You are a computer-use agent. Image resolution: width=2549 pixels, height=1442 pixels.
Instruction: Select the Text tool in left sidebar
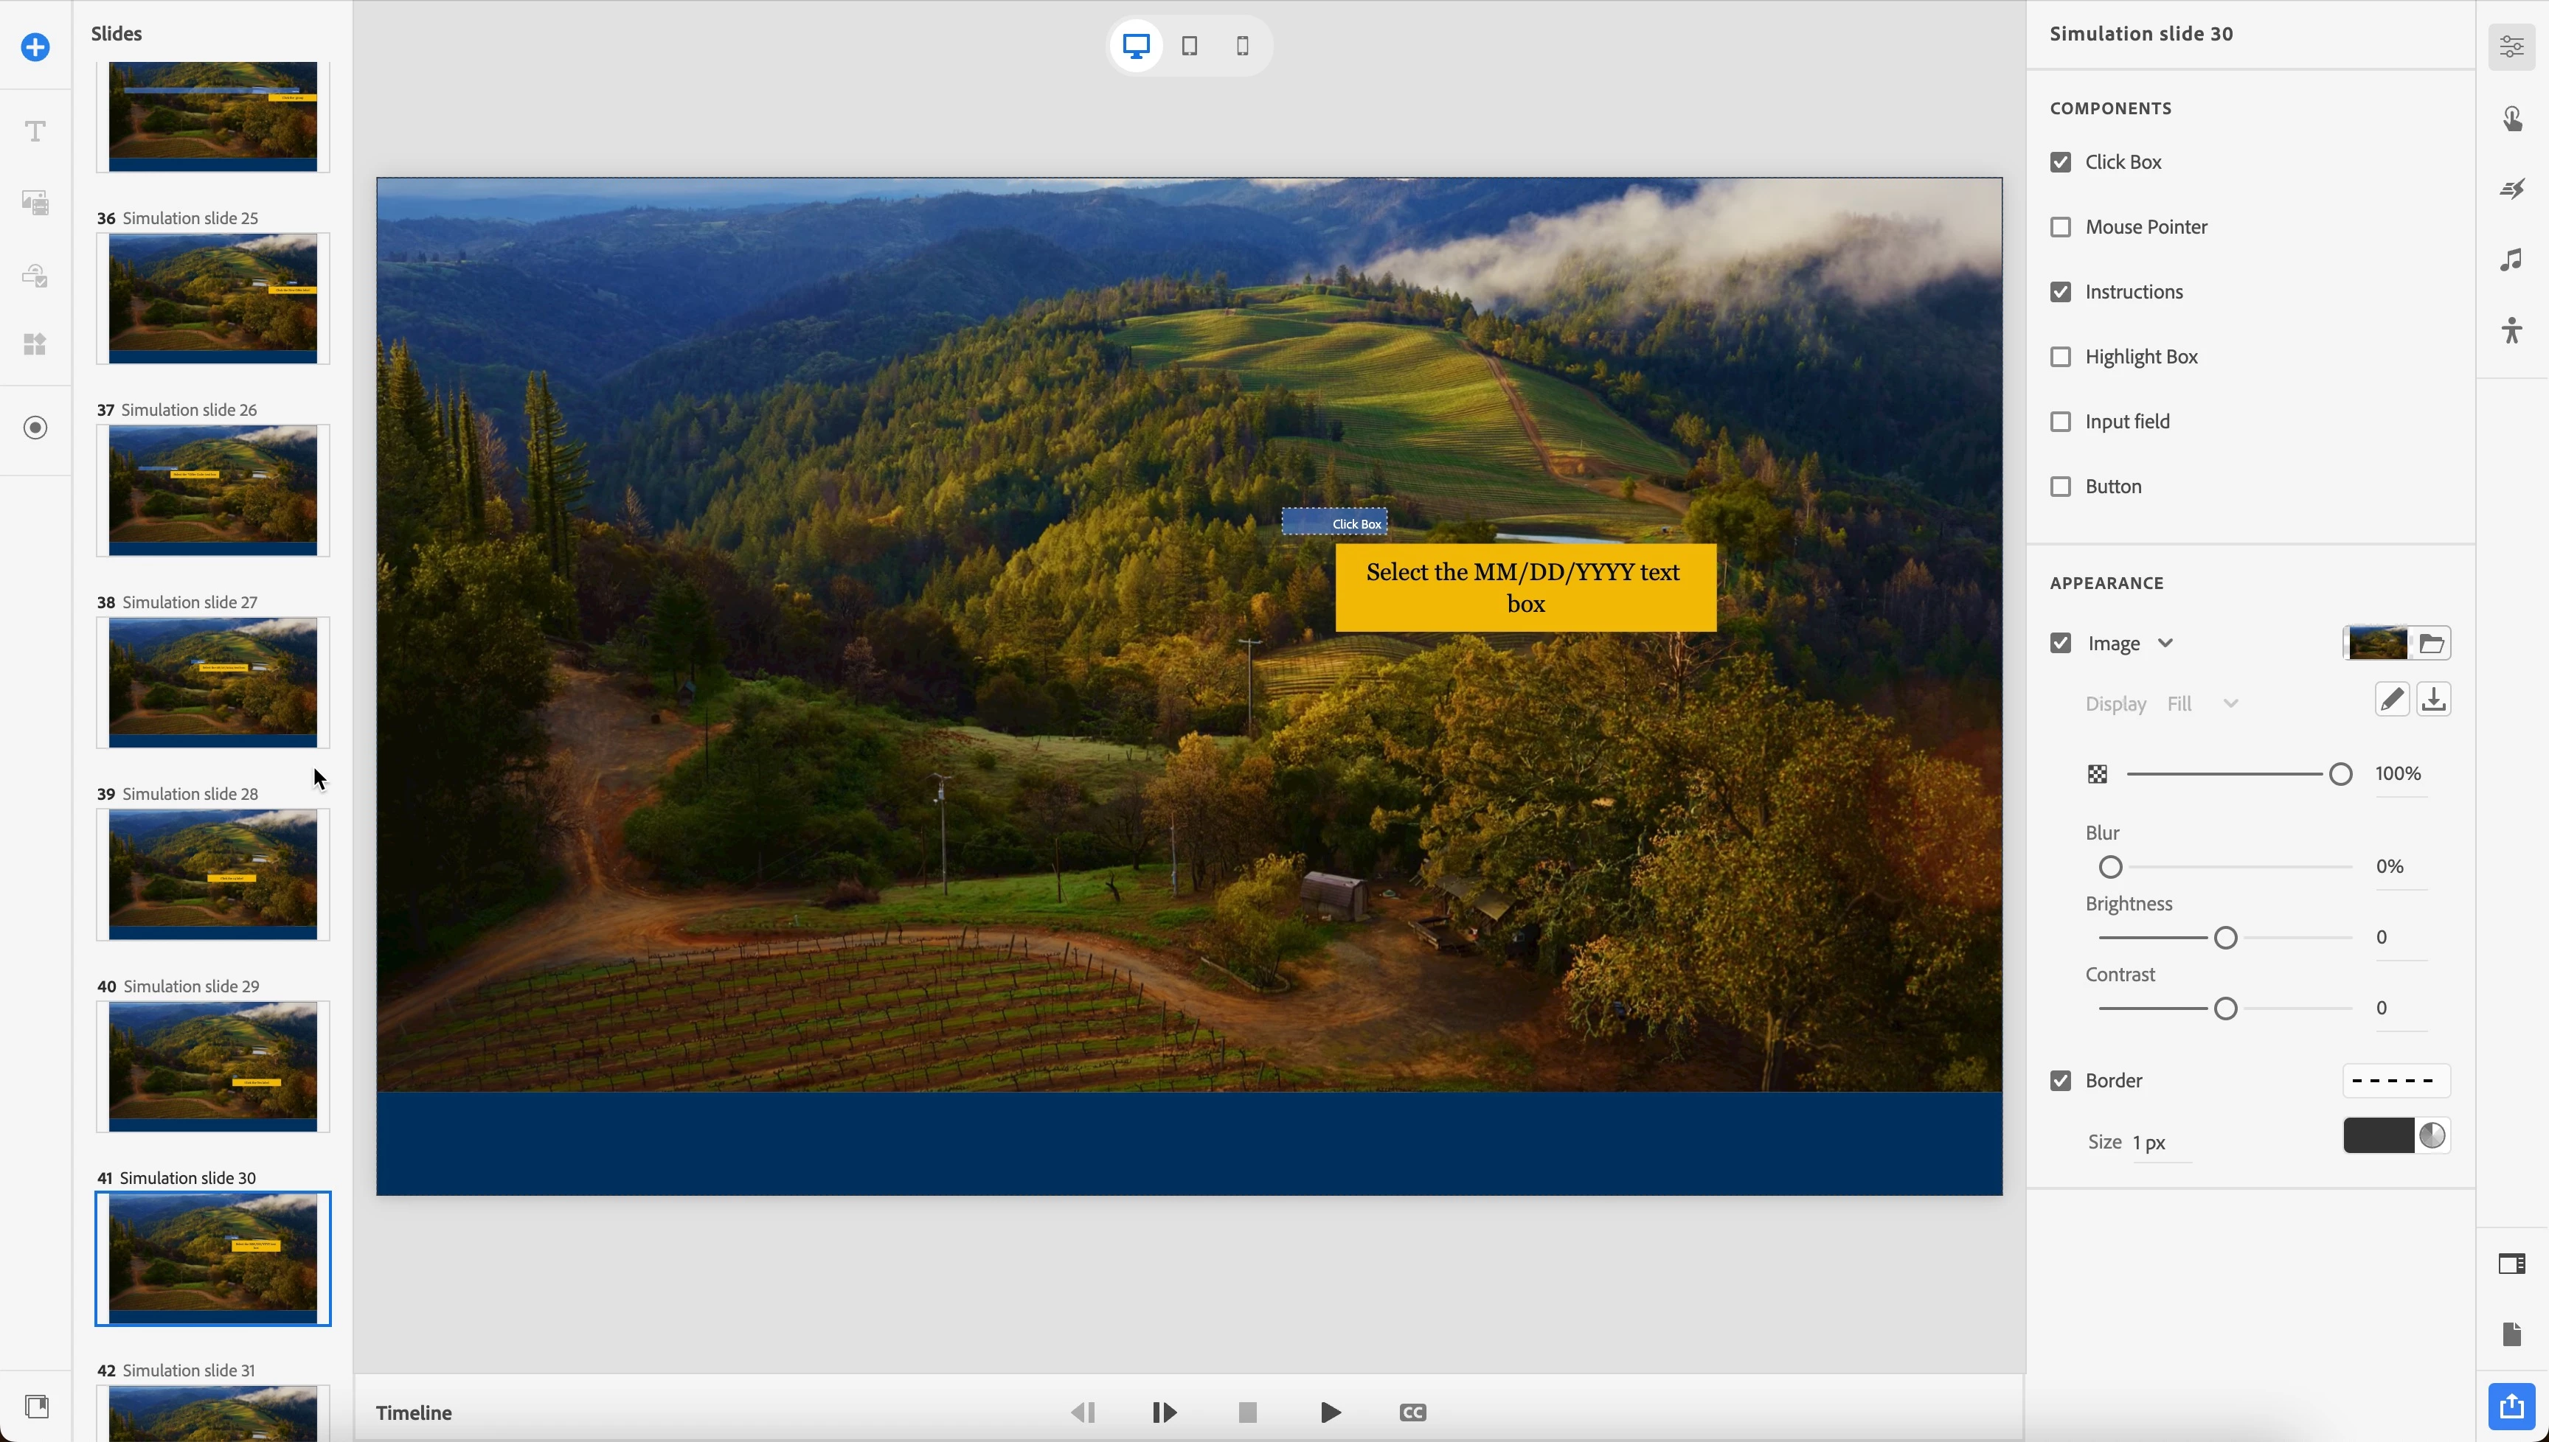35,132
